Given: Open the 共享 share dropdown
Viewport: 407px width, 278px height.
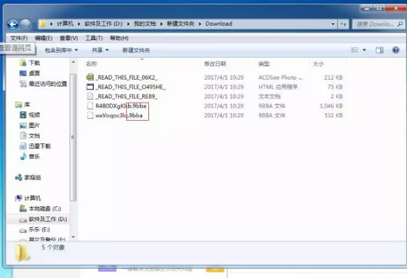Looking at the screenshot, I should tap(99, 50).
